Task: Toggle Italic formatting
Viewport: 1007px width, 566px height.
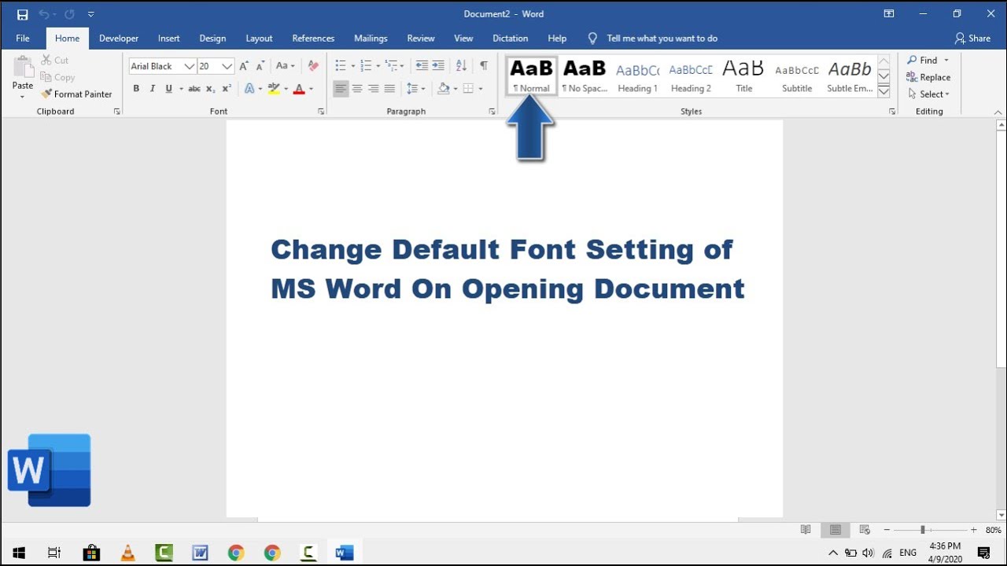Action: tap(153, 89)
